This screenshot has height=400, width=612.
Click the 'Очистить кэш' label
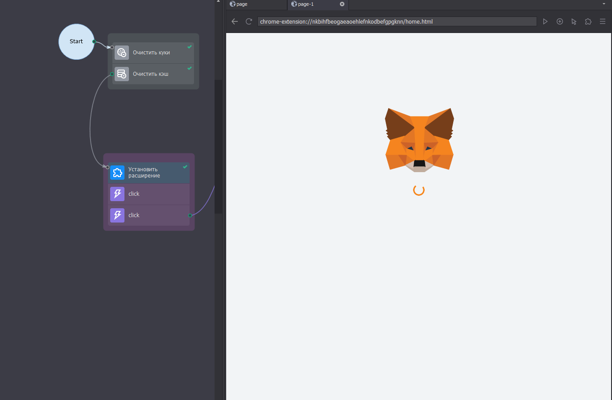pyautogui.click(x=151, y=74)
